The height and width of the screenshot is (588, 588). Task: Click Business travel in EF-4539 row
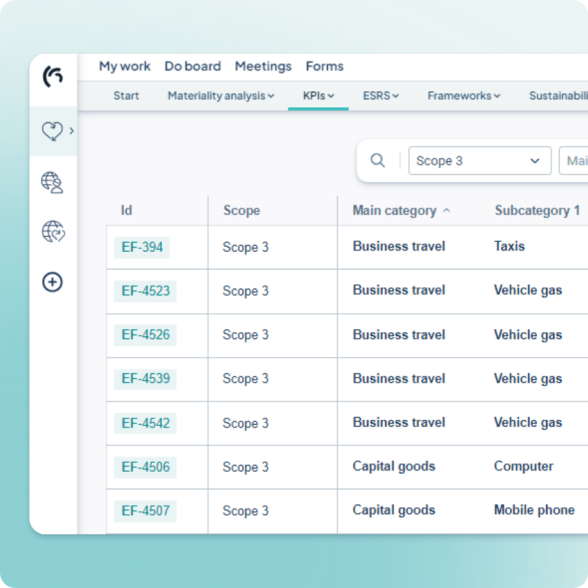click(x=399, y=378)
